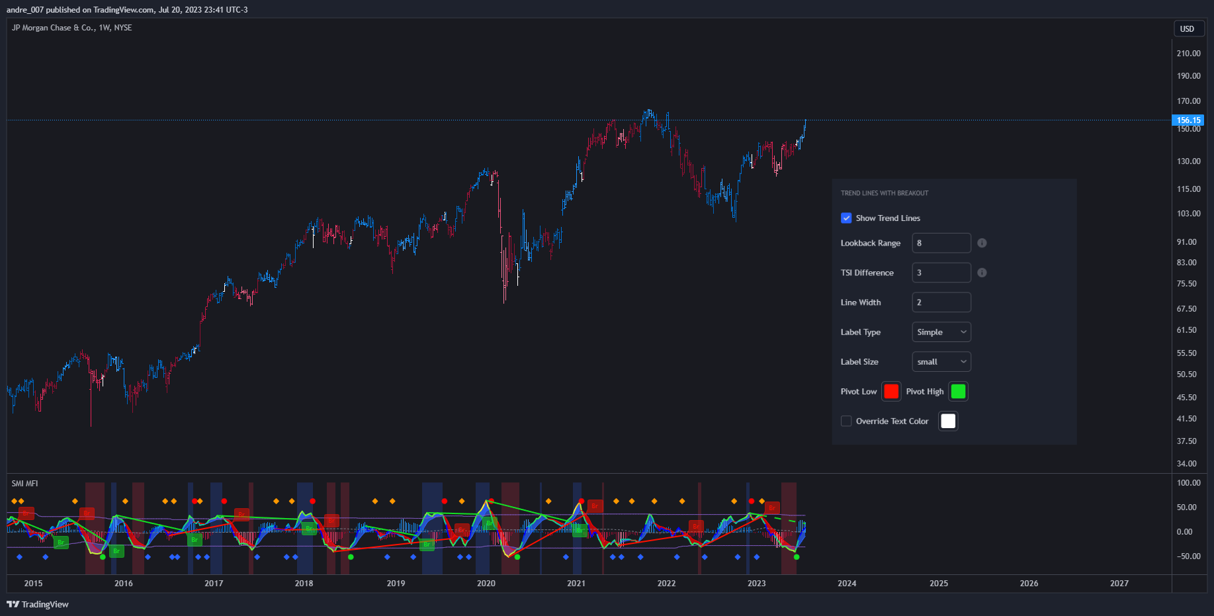
Task: Click the 91.00 price axis label
Action: point(1187,242)
